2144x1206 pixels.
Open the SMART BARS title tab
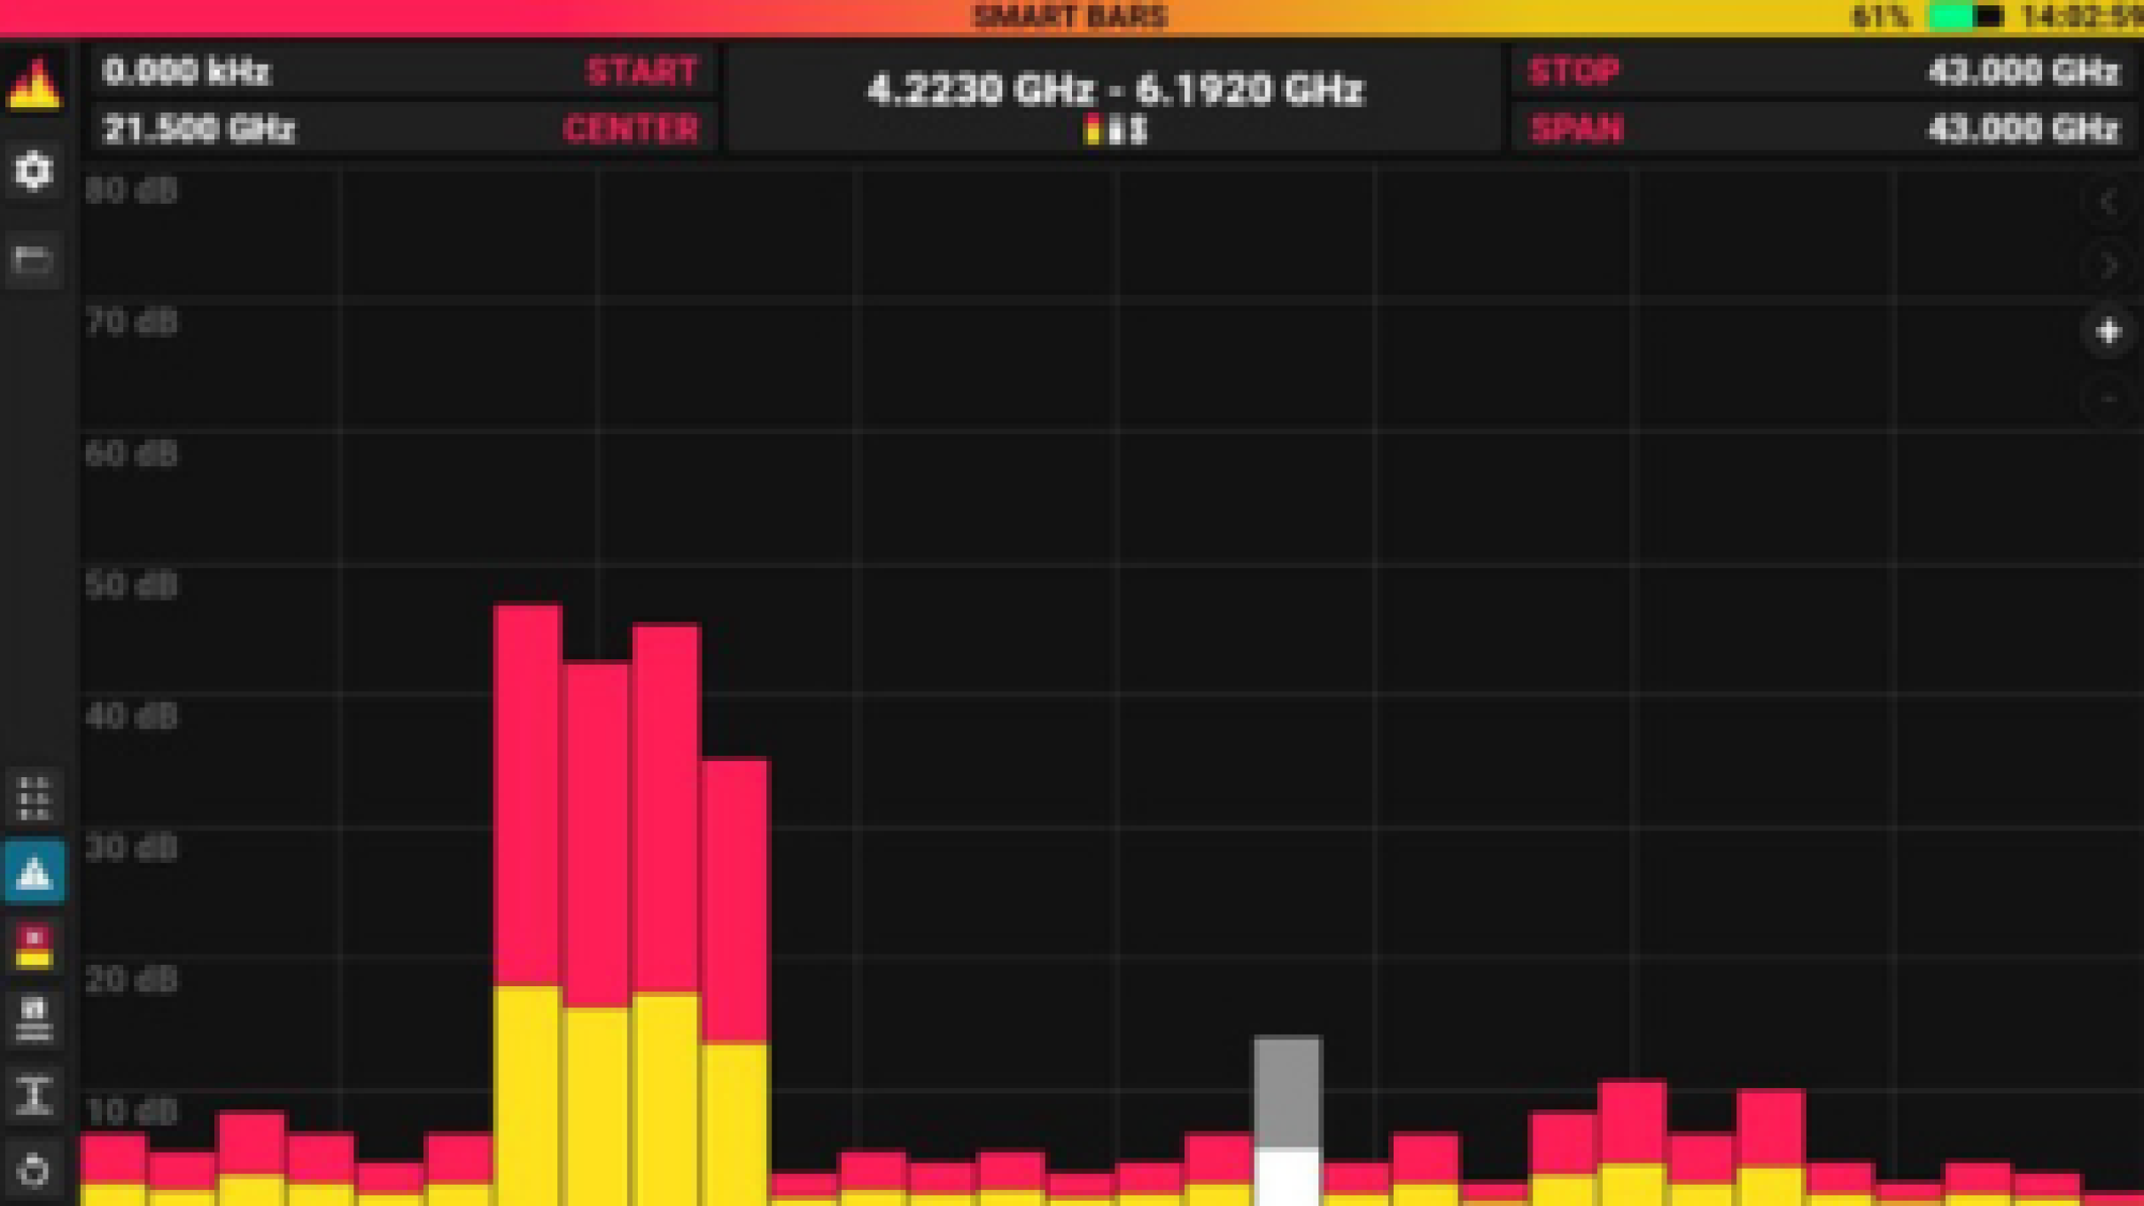[x=1070, y=17]
